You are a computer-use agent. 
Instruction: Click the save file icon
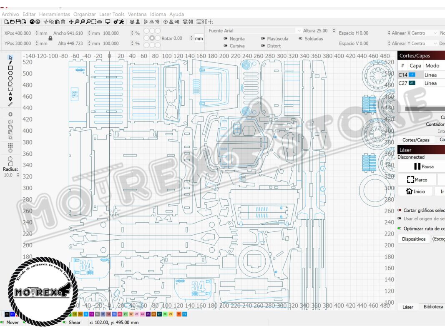pyautogui.click(x=18, y=22)
